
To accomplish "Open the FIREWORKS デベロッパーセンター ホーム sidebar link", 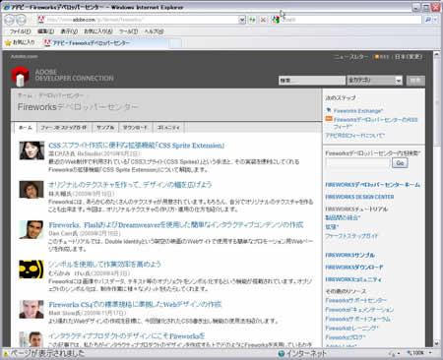I will [x=372, y=185].
